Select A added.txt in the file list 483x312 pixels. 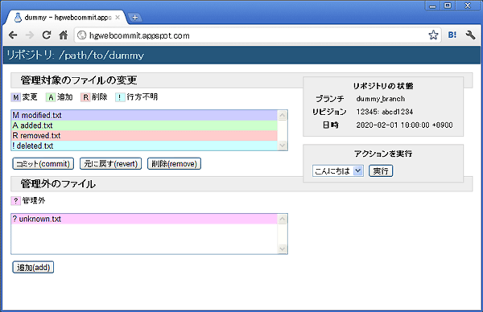coord(144,125)
